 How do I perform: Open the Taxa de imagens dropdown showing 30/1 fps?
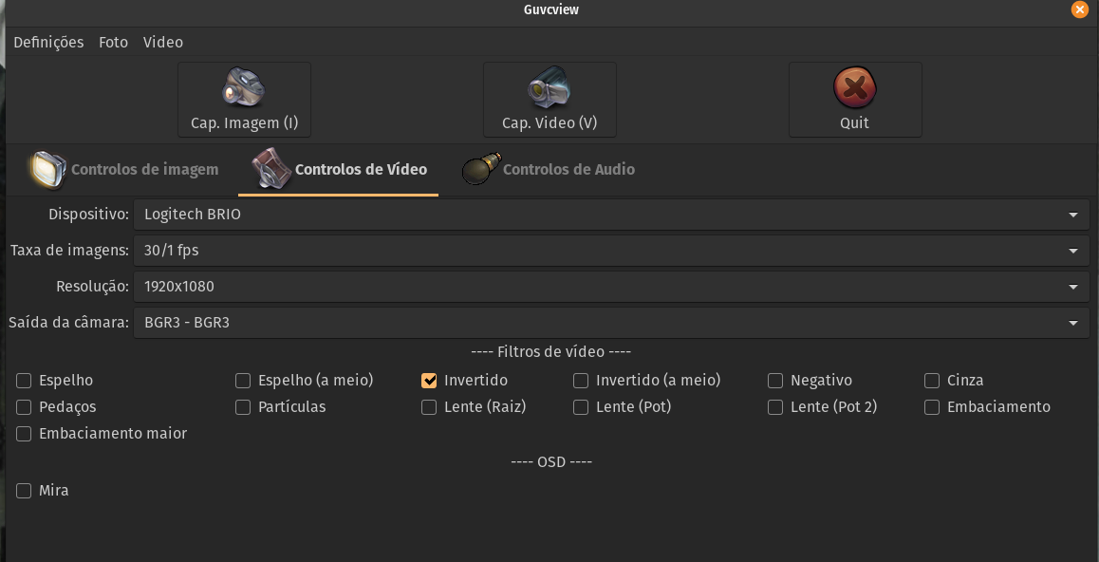pos(611,251)
